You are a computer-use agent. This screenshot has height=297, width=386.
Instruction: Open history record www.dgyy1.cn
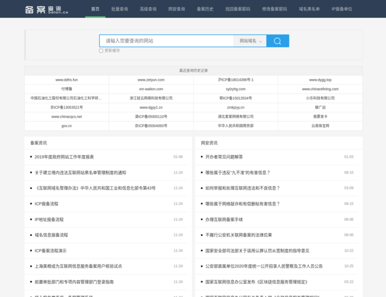click(151, 108)
